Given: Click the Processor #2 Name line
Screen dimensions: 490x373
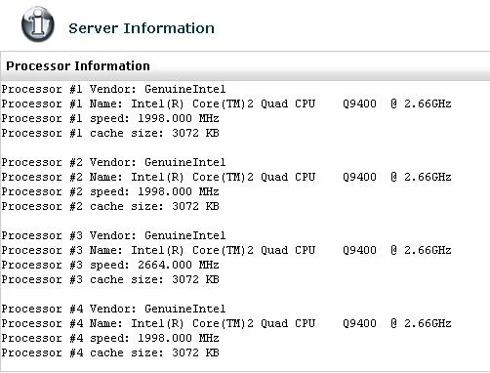Looking at the screenshot, I should (226, 177).
